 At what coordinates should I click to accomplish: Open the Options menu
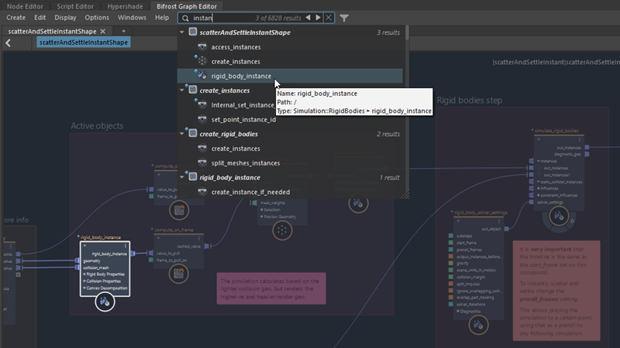click(97, 18)
